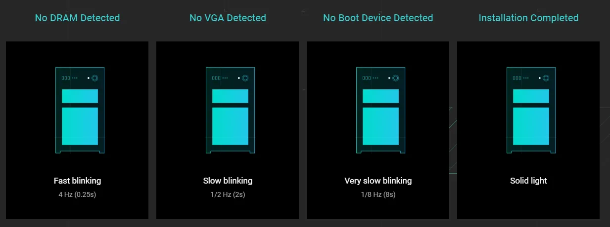Viewport: 610px width, 227px height.
Task: Click the PC case icon under No VGA Detected
Action: click(x=230, y=110)
